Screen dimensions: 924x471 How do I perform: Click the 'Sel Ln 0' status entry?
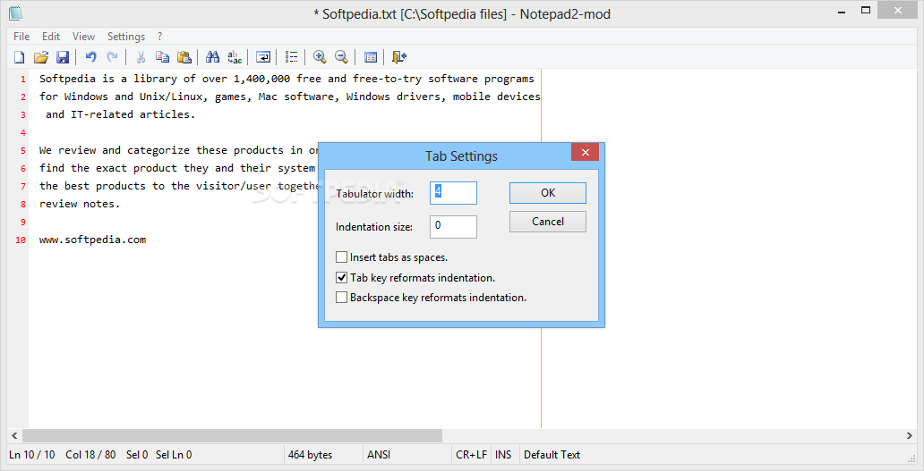174,455
